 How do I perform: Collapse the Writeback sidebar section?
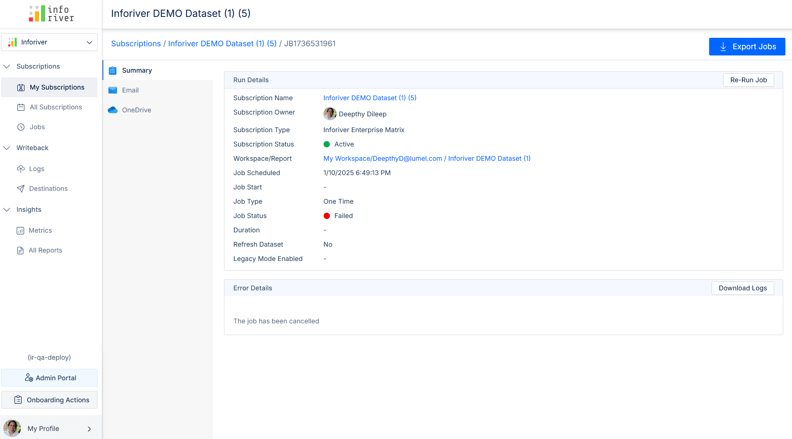[x=7, y=148]
